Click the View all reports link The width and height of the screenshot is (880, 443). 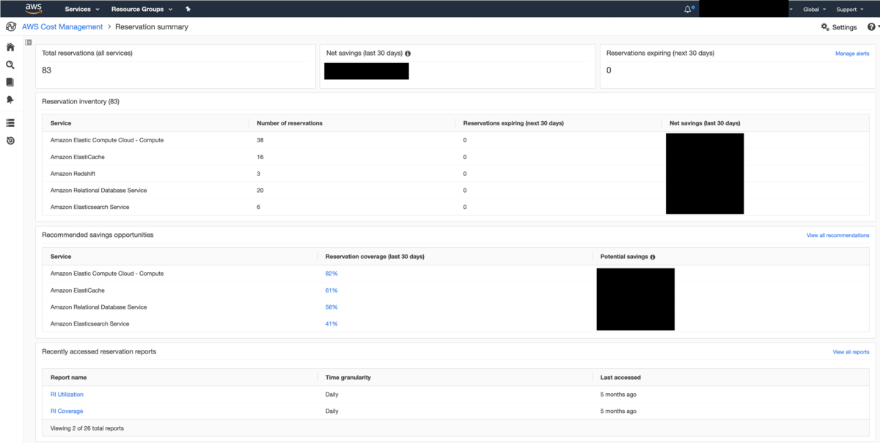click(x=851, y=352)
